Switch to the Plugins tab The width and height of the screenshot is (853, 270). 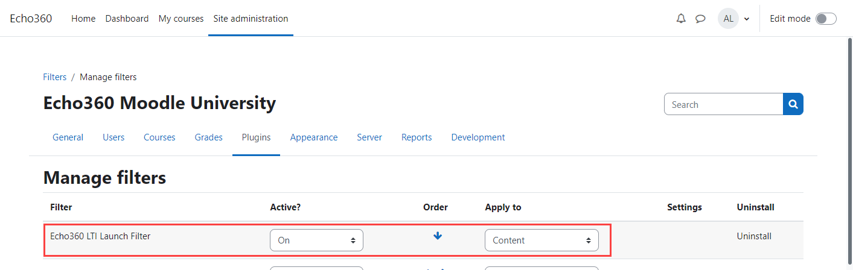256,137
